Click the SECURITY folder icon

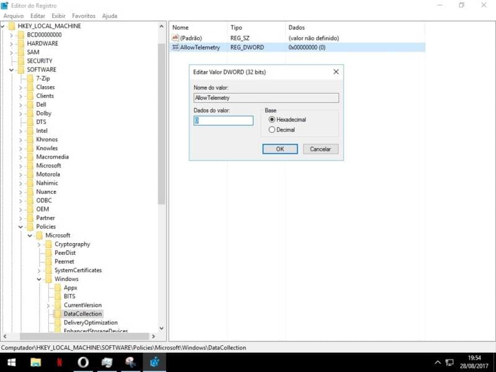coord(21,61)
